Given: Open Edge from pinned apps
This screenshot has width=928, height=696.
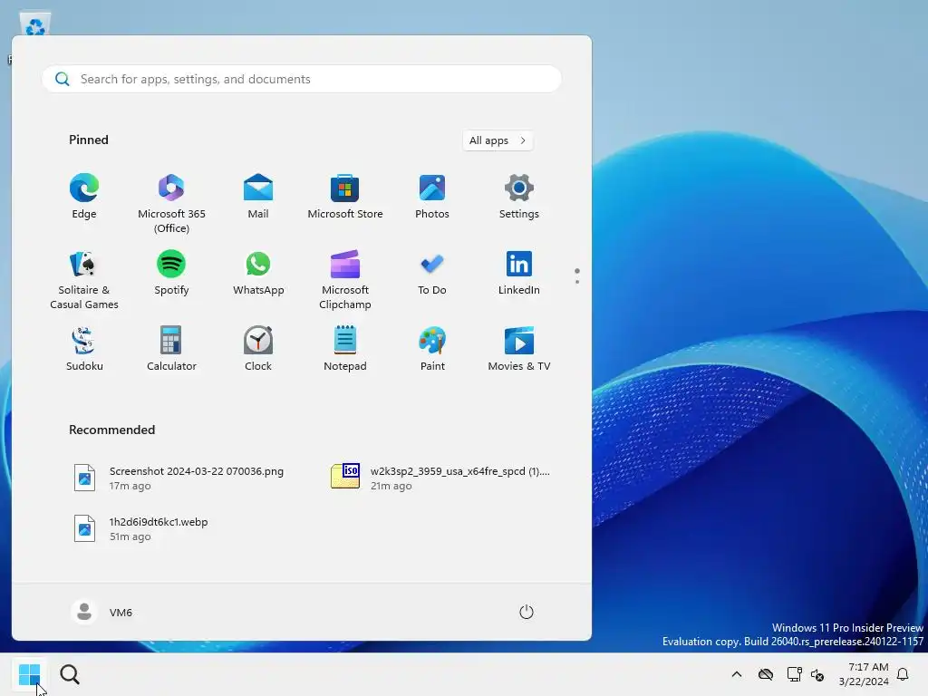Looking at the screenshot, I should [x=84, y=197].
